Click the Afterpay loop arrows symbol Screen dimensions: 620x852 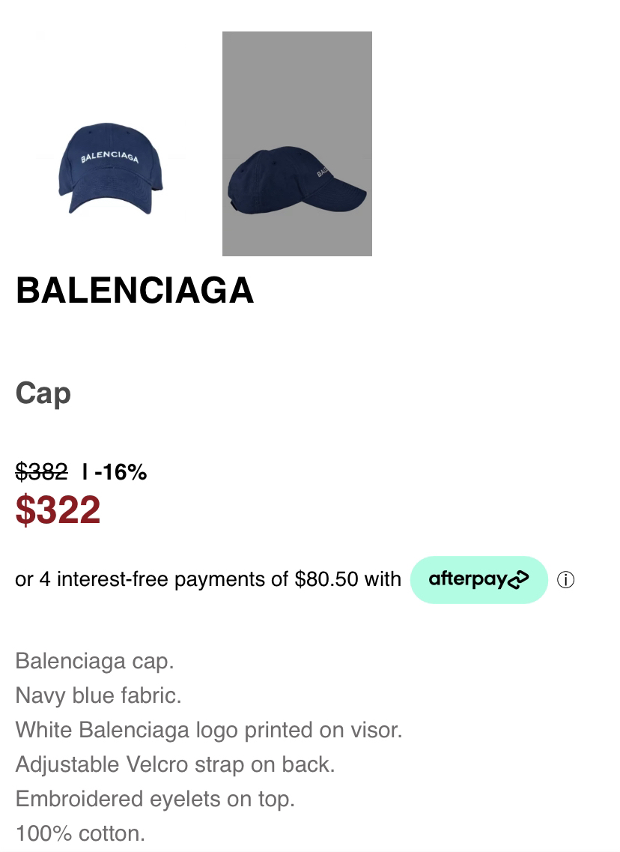(x=518, y=580)
